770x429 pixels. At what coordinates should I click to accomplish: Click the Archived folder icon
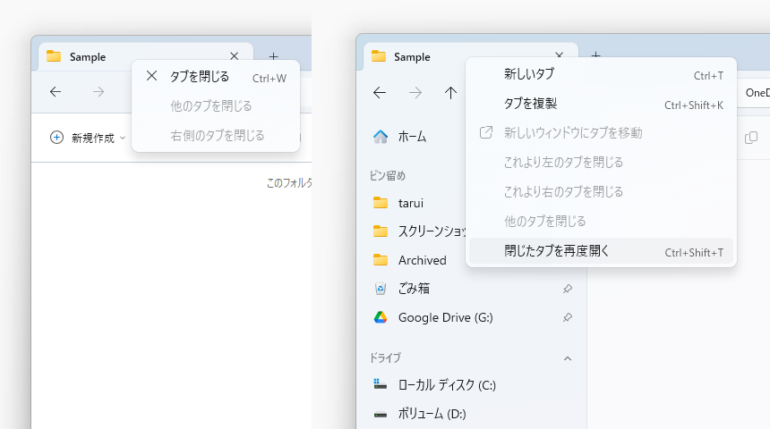(x=381, y=259)
